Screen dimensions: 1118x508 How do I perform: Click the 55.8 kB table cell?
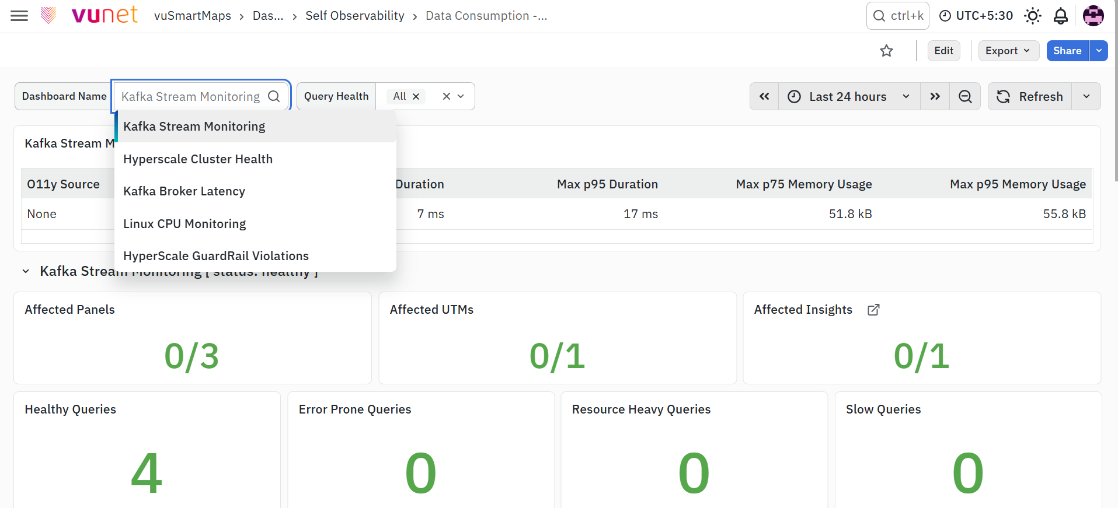[x=1064, y=214]
